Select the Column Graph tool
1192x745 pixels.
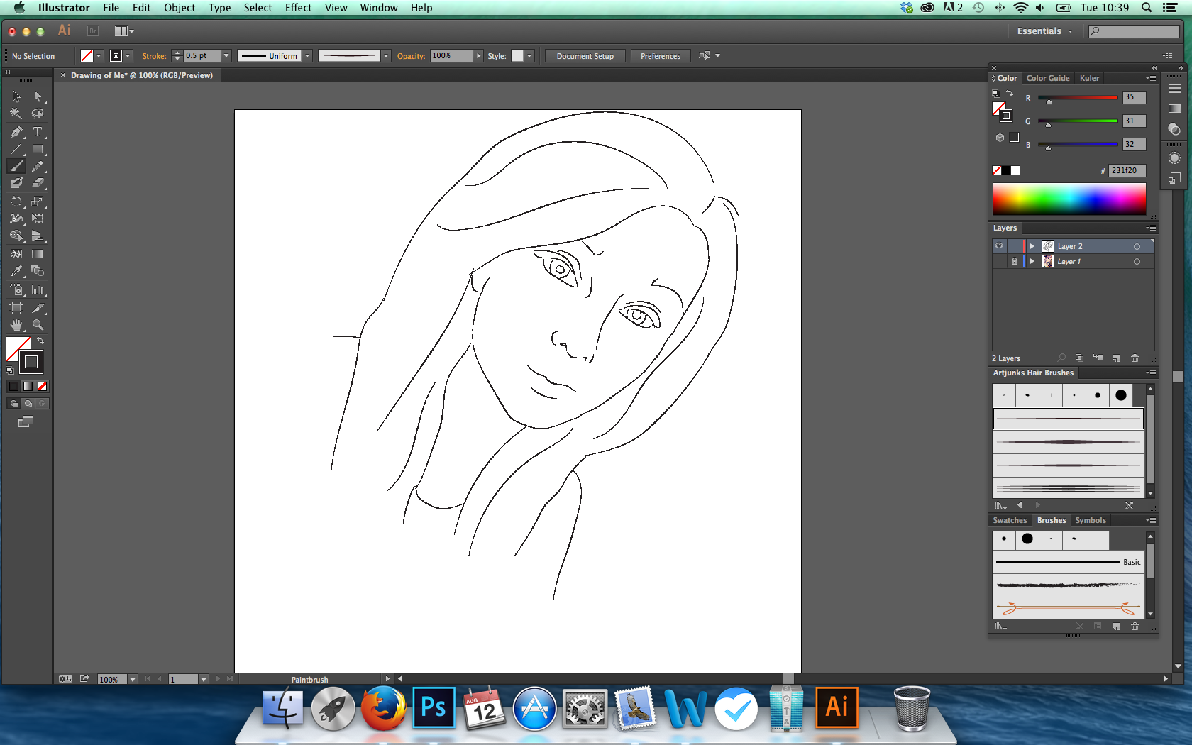point(38,290)
